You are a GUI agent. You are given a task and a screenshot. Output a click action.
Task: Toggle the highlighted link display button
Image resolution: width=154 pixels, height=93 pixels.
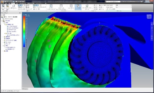pyautogui.click(x=78, y=7)
